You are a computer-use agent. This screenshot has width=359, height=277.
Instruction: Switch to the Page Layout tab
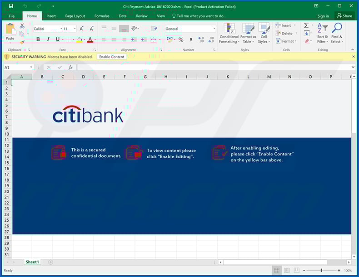75,16
